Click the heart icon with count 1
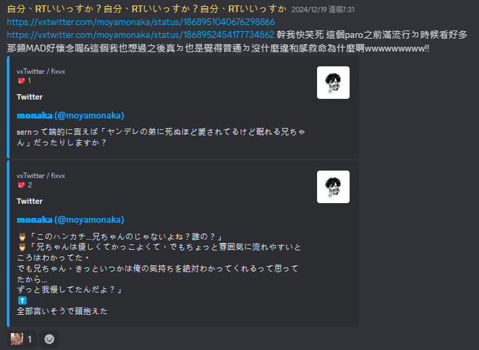479x350 pixels. click(x=21, y=81)
